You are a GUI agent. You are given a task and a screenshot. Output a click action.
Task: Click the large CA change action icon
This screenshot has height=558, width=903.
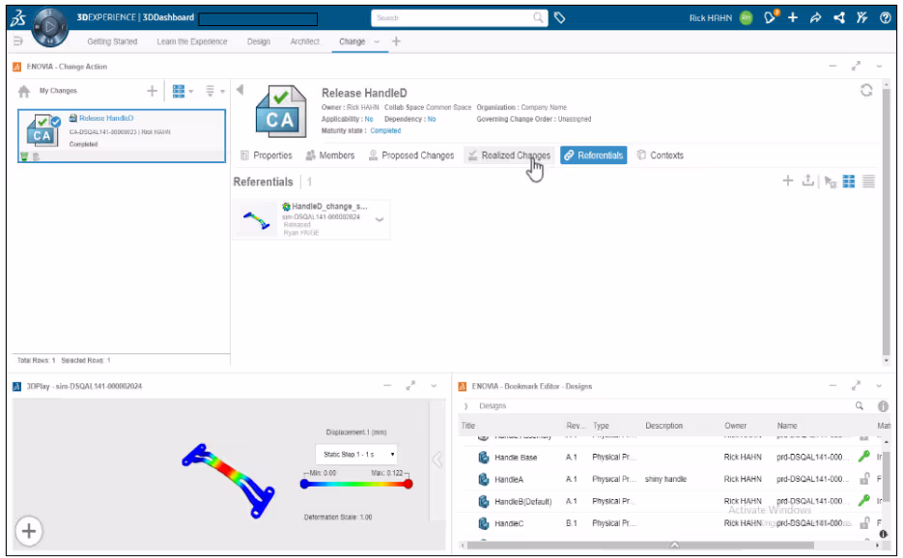pyautogui.click(x=280, y=112)
